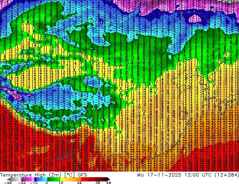Screen dimensions: 239x184
Task: Click the legend label "38"
Action: 98,182
